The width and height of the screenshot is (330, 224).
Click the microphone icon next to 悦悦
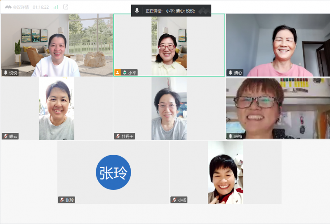click(6, 73)
